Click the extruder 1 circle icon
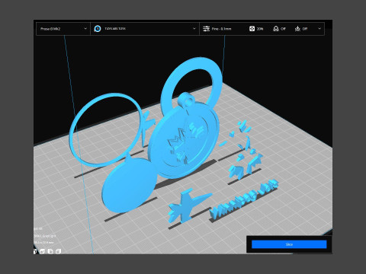 click(98, 29)
